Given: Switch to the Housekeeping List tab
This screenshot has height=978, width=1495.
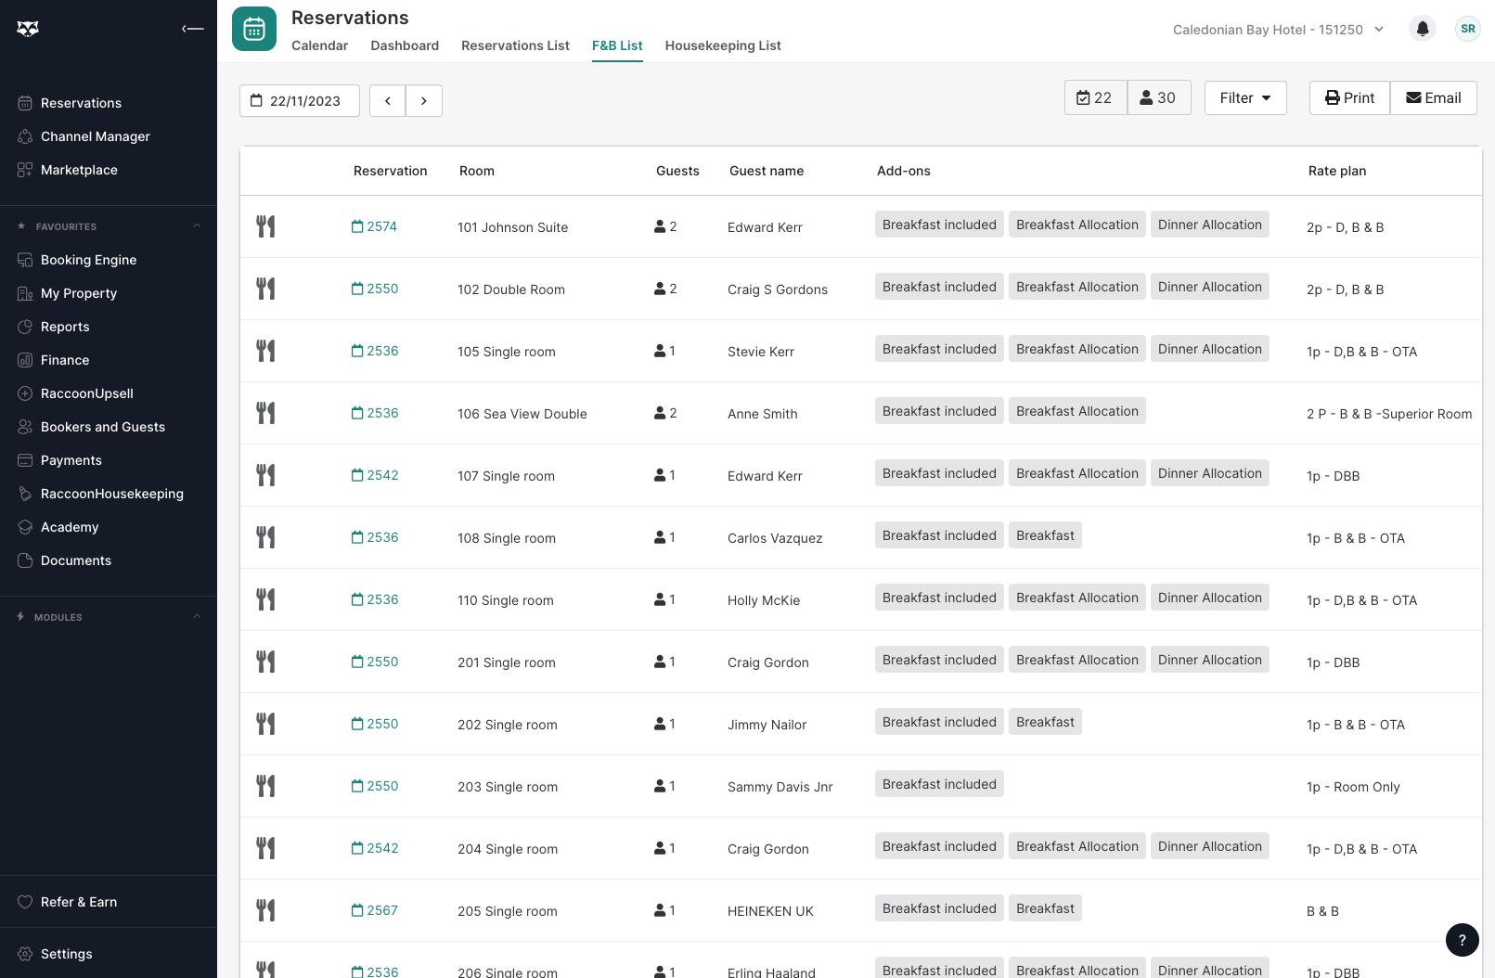Looking at the screenshot, I should (723, 45).
